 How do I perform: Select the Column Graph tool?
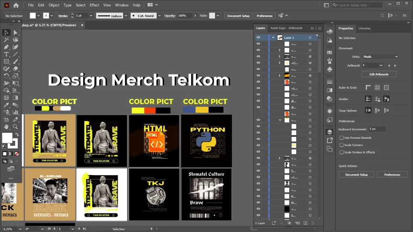16,112
